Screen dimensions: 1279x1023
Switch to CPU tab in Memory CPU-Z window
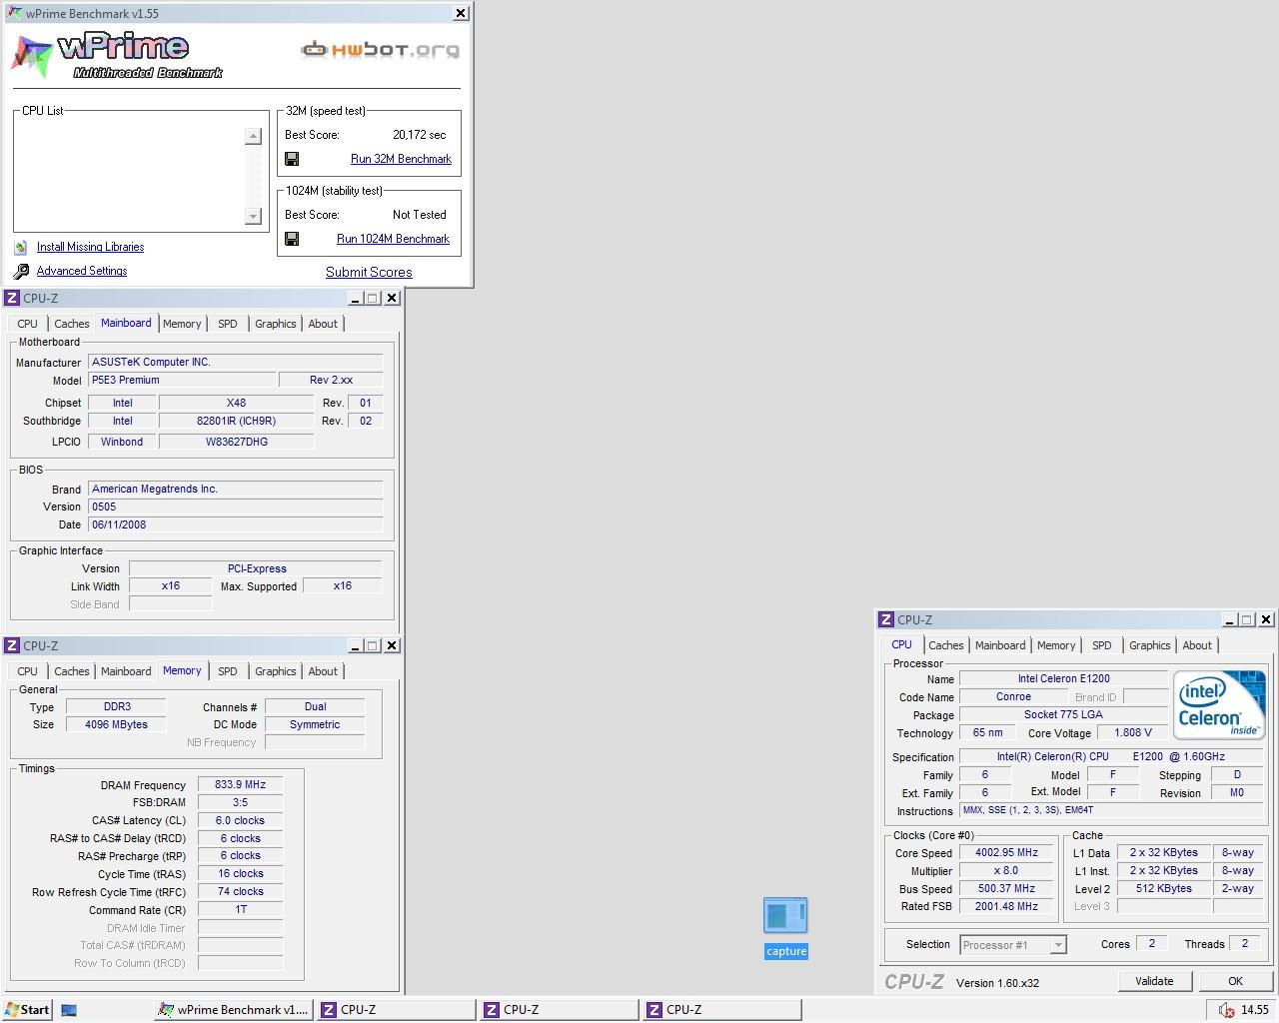coord(28,671)
